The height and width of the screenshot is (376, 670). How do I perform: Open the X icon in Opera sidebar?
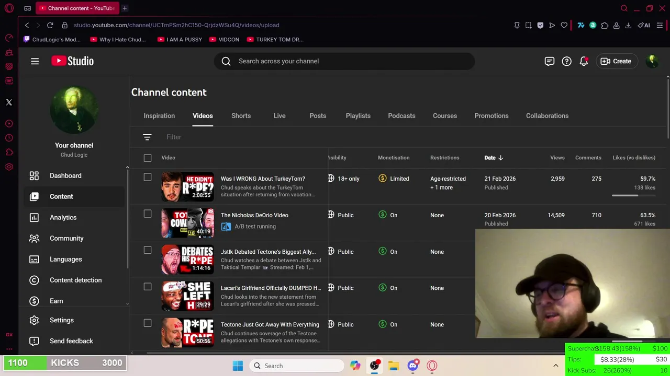[9, 102]
